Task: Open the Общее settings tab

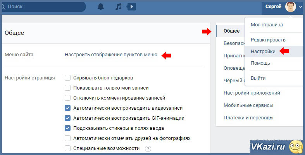Action: (x=231, y=31)
